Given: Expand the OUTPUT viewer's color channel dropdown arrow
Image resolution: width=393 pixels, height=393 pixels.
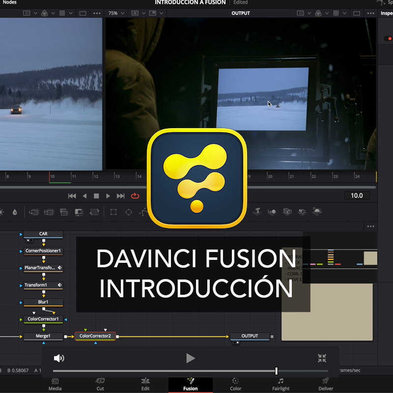Looking at the screenshot, I should [x=327, y=13].
